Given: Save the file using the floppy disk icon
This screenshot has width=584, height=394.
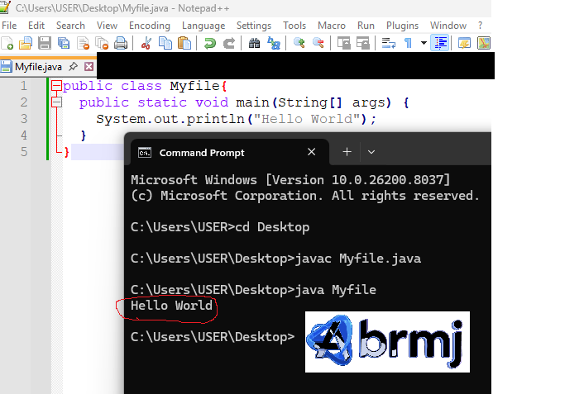Looking at the screenshot, I should [x=45, y=43].
